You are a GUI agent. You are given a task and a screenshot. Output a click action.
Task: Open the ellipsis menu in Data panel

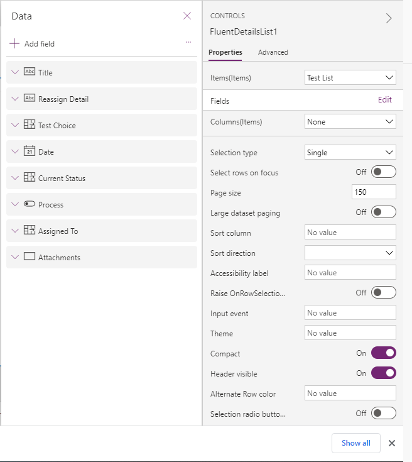[x=188, y=42]
